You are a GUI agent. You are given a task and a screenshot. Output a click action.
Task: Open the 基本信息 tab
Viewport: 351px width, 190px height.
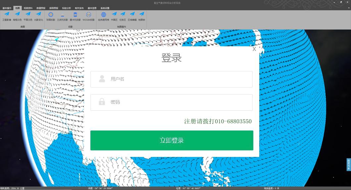92,8
